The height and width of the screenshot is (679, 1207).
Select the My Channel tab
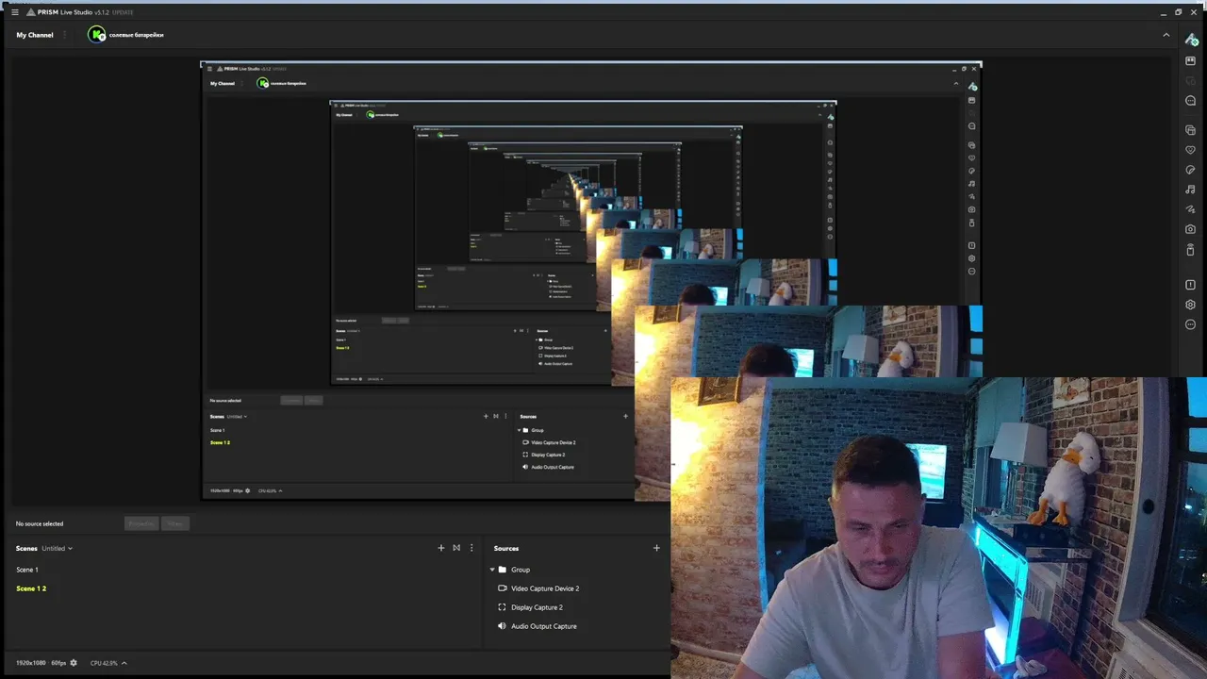[x=35, y=35]
